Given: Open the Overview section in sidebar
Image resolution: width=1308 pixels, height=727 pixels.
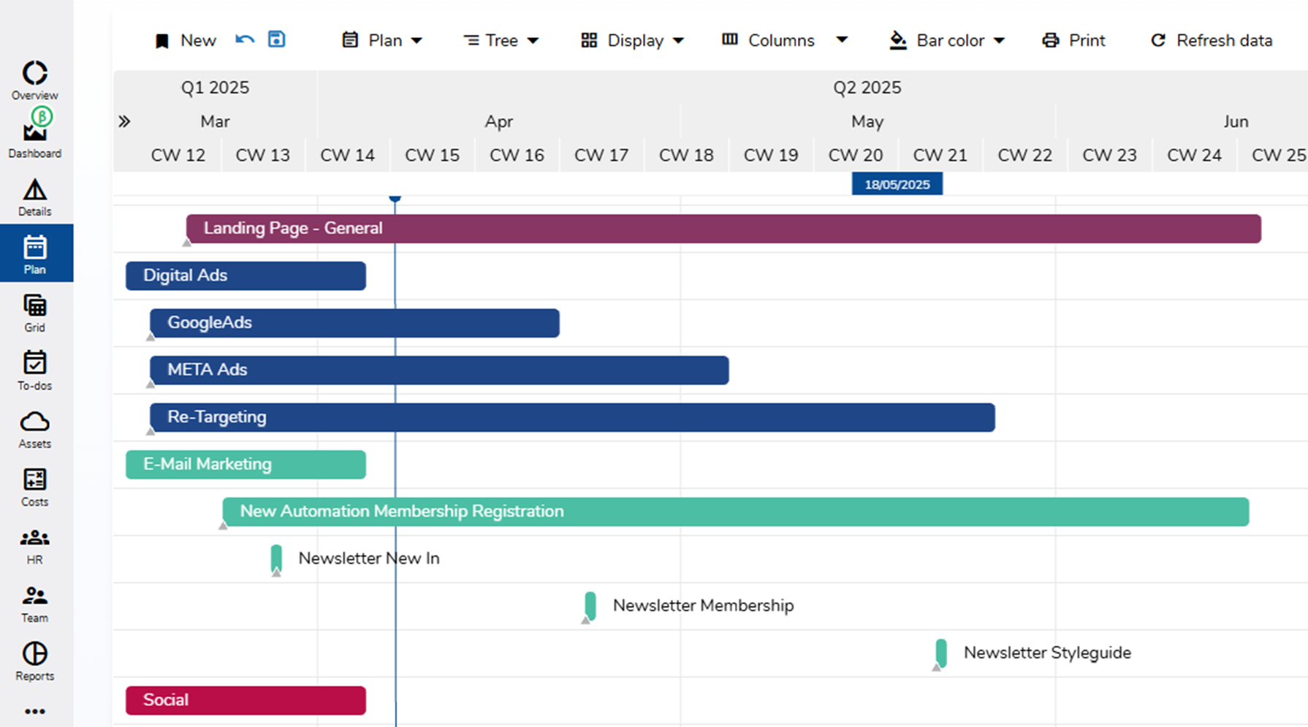Looking at the screenshot, I should click(x=34, y=80).
